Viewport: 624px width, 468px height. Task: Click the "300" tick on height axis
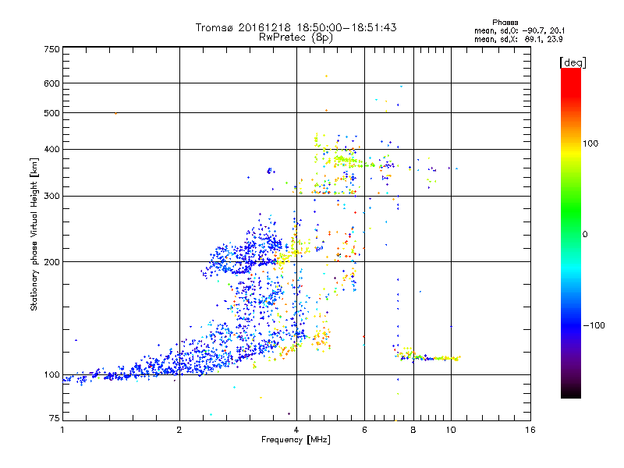[x=52, y=197]
